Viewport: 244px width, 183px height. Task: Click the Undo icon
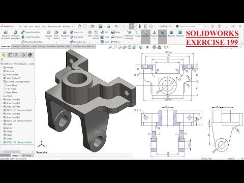click(116, 26)
